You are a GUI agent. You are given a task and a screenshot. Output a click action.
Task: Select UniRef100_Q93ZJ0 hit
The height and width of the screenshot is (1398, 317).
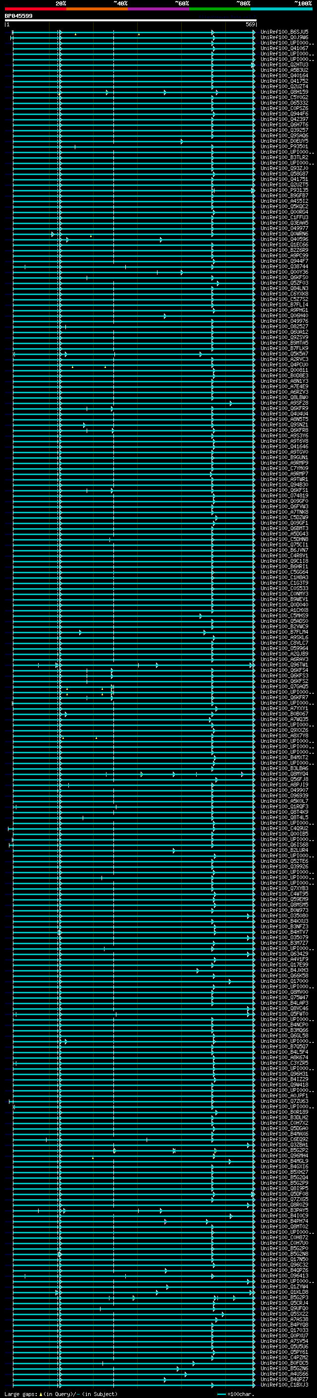284,168
